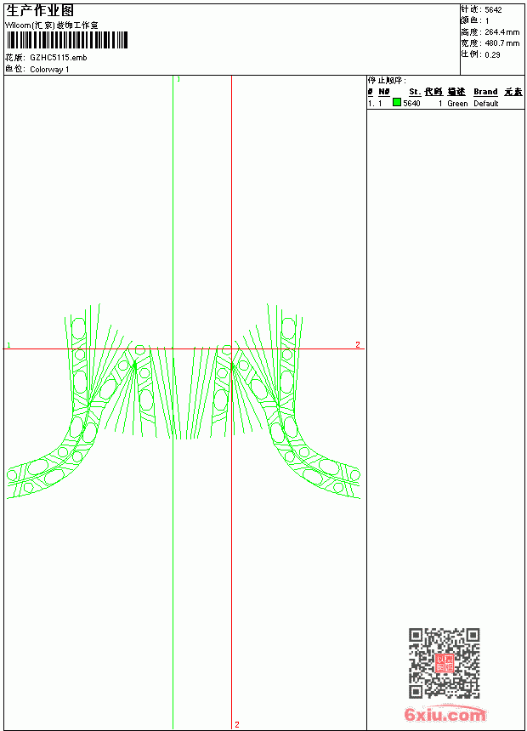This screenshot has width=527, height=731.
Task: Click the barcode under the studio name
Action: pyautogui.click(x=66, y=40)
